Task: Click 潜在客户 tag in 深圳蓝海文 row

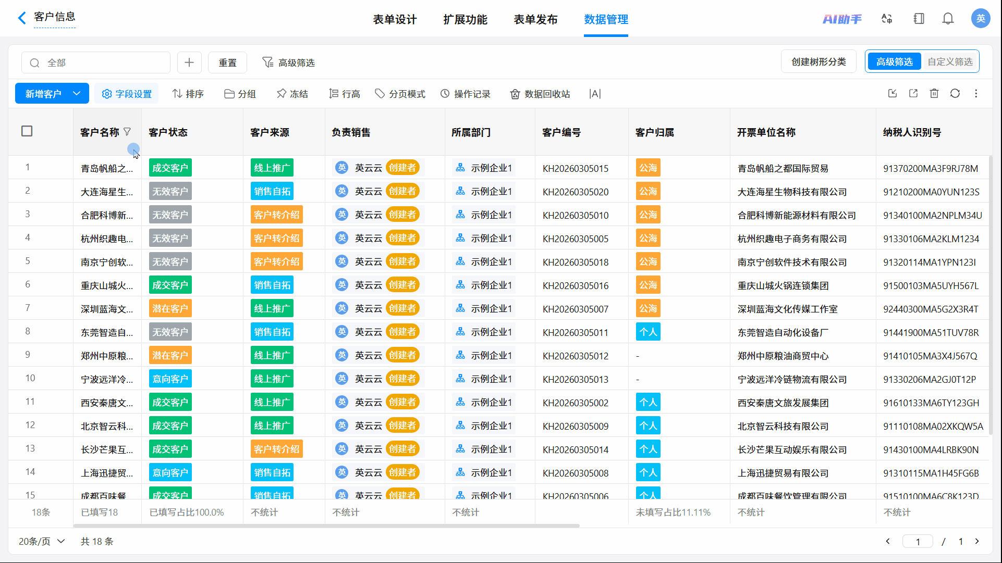Action: tap(170, 308)
